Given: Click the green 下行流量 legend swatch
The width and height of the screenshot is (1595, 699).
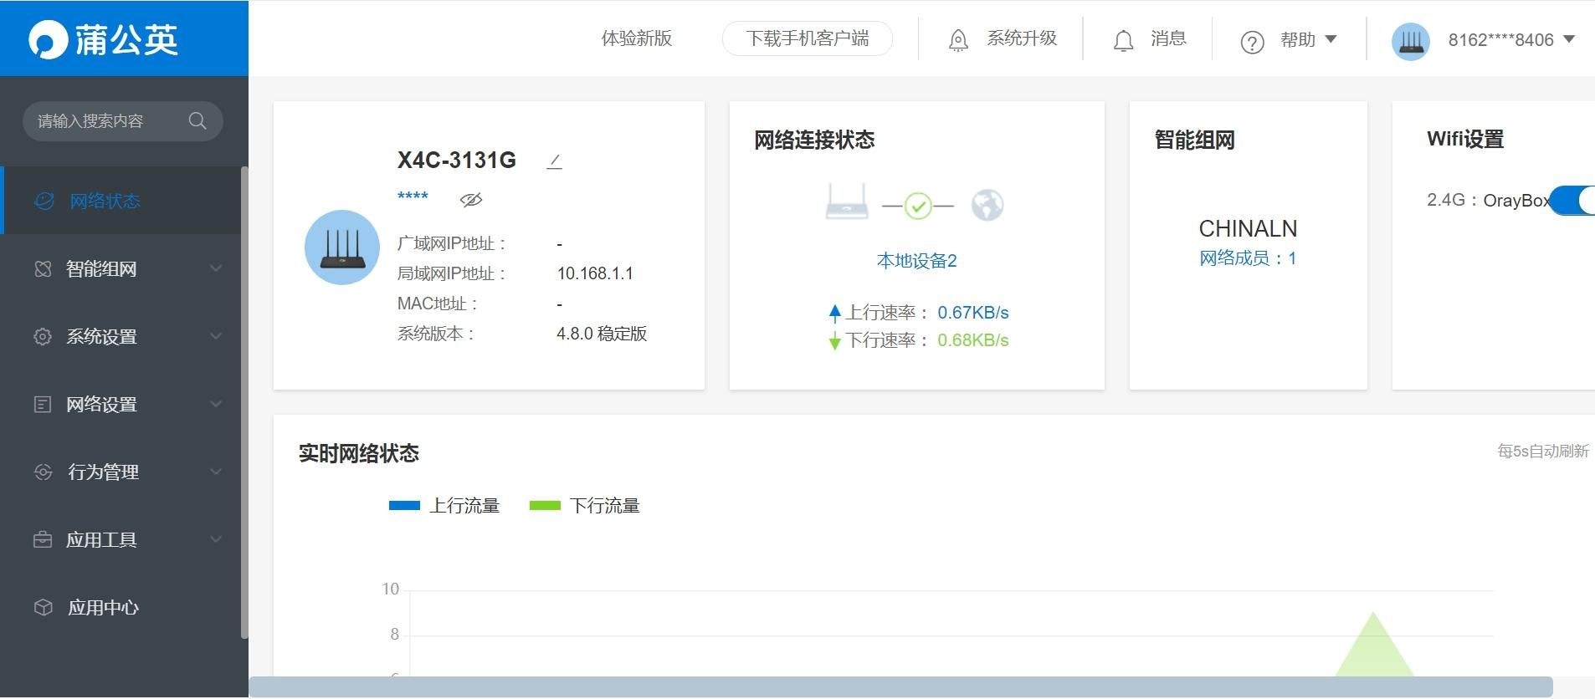Looking at the screenshot, I should pyautogui.click(x=545, y=506).
